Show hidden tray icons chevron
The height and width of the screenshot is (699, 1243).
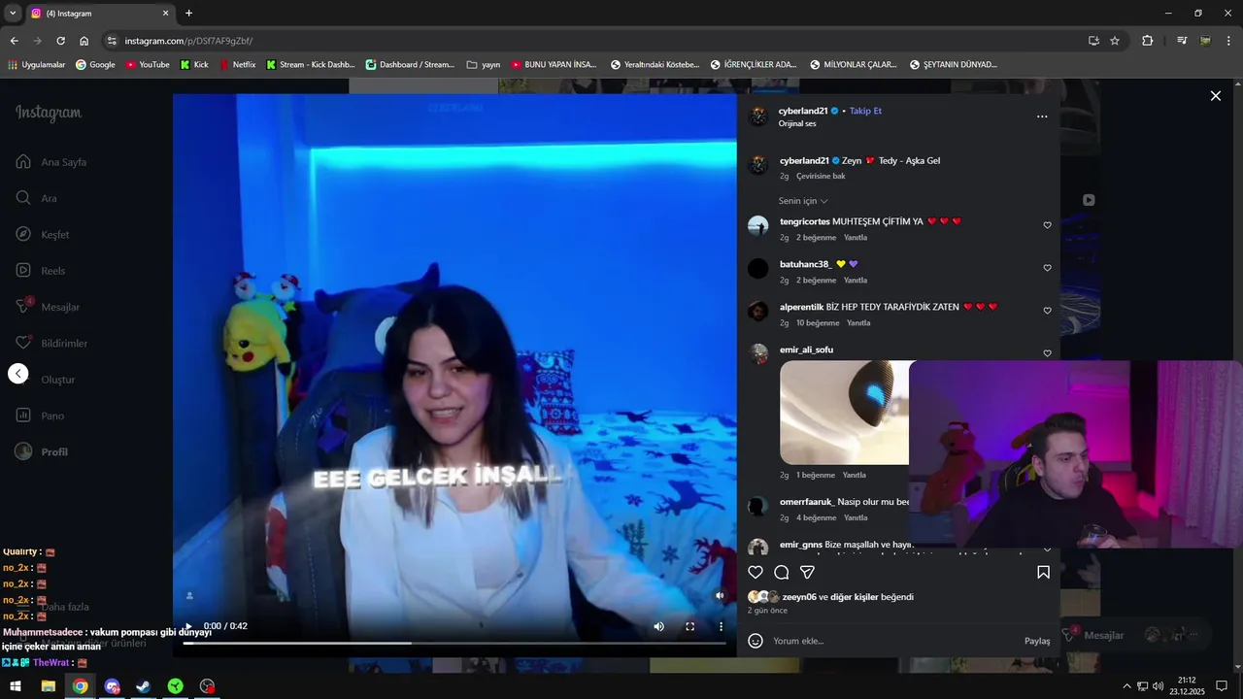pyautogui.click(x=1126, y=686)
